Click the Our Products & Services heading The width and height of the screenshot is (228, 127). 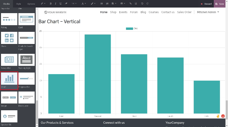pyautogui.click(x=57, y=123)
